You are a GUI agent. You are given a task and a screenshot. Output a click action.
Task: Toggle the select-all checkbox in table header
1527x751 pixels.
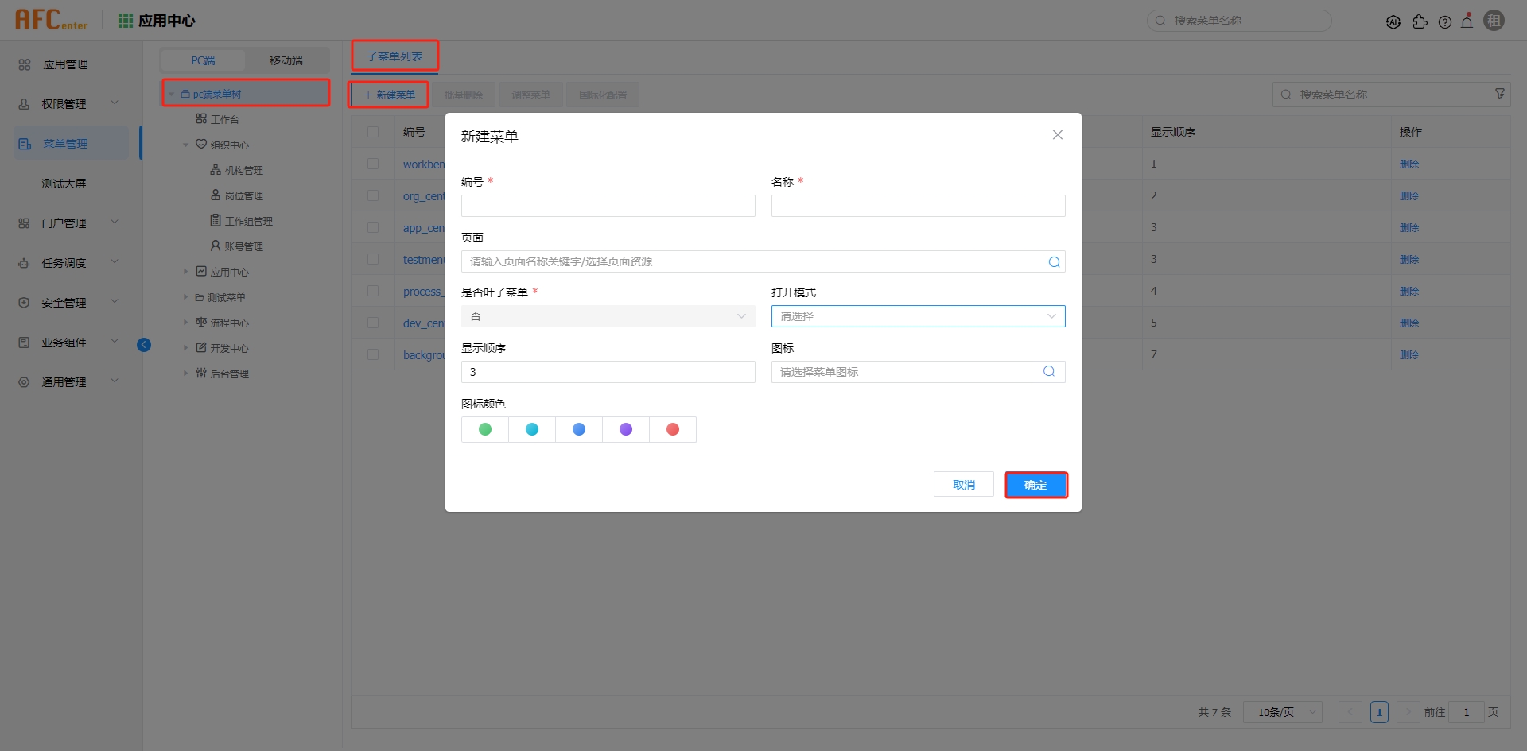[x=374, y=132]
